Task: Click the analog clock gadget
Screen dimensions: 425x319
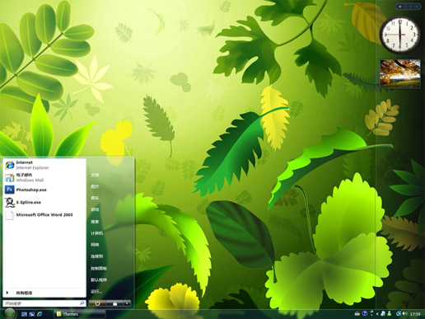Action: tap(400, 35)
